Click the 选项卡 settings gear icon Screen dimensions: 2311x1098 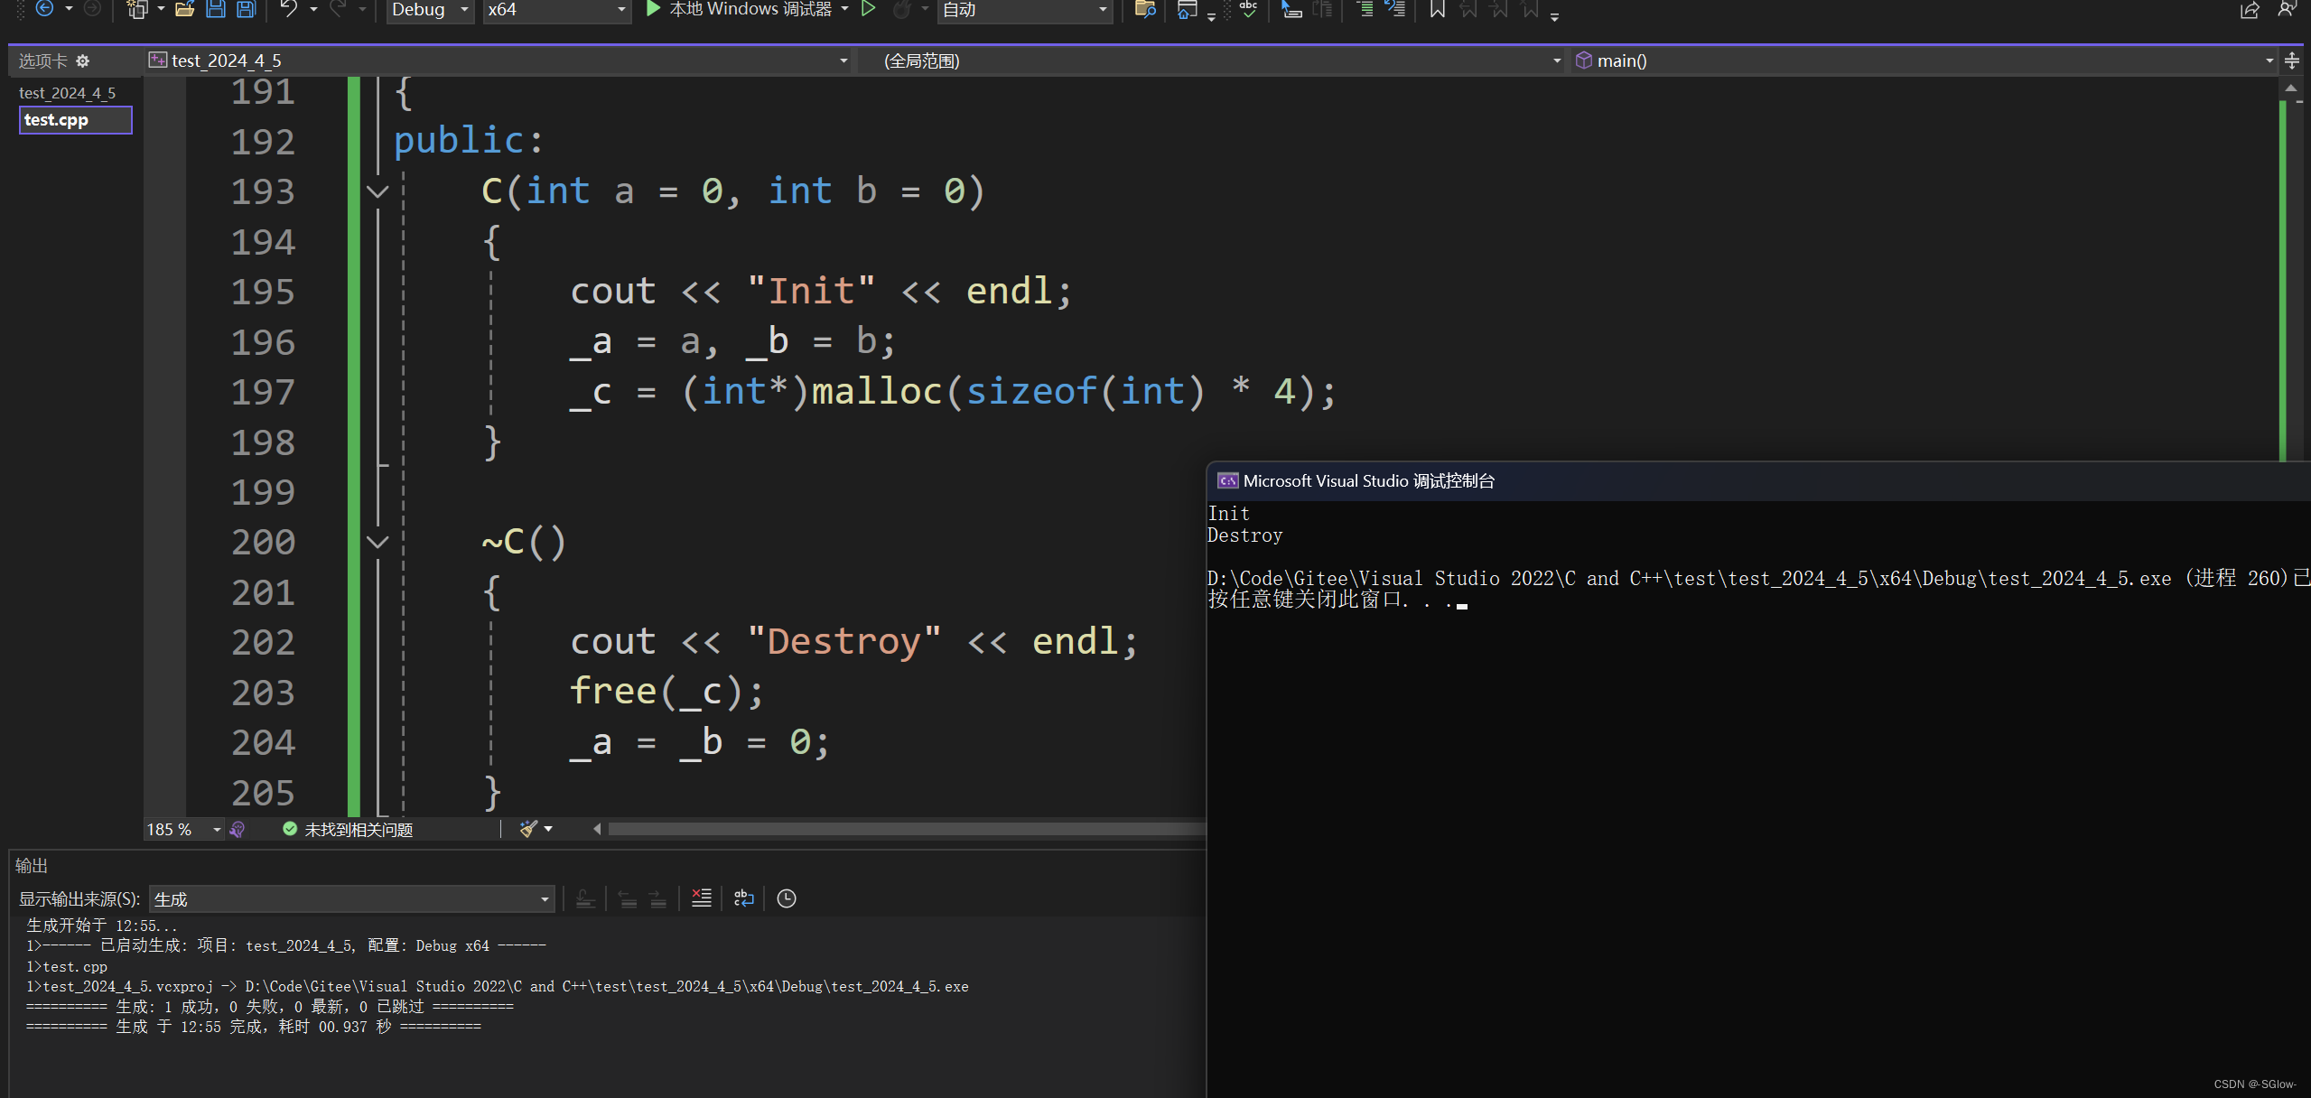82,60
